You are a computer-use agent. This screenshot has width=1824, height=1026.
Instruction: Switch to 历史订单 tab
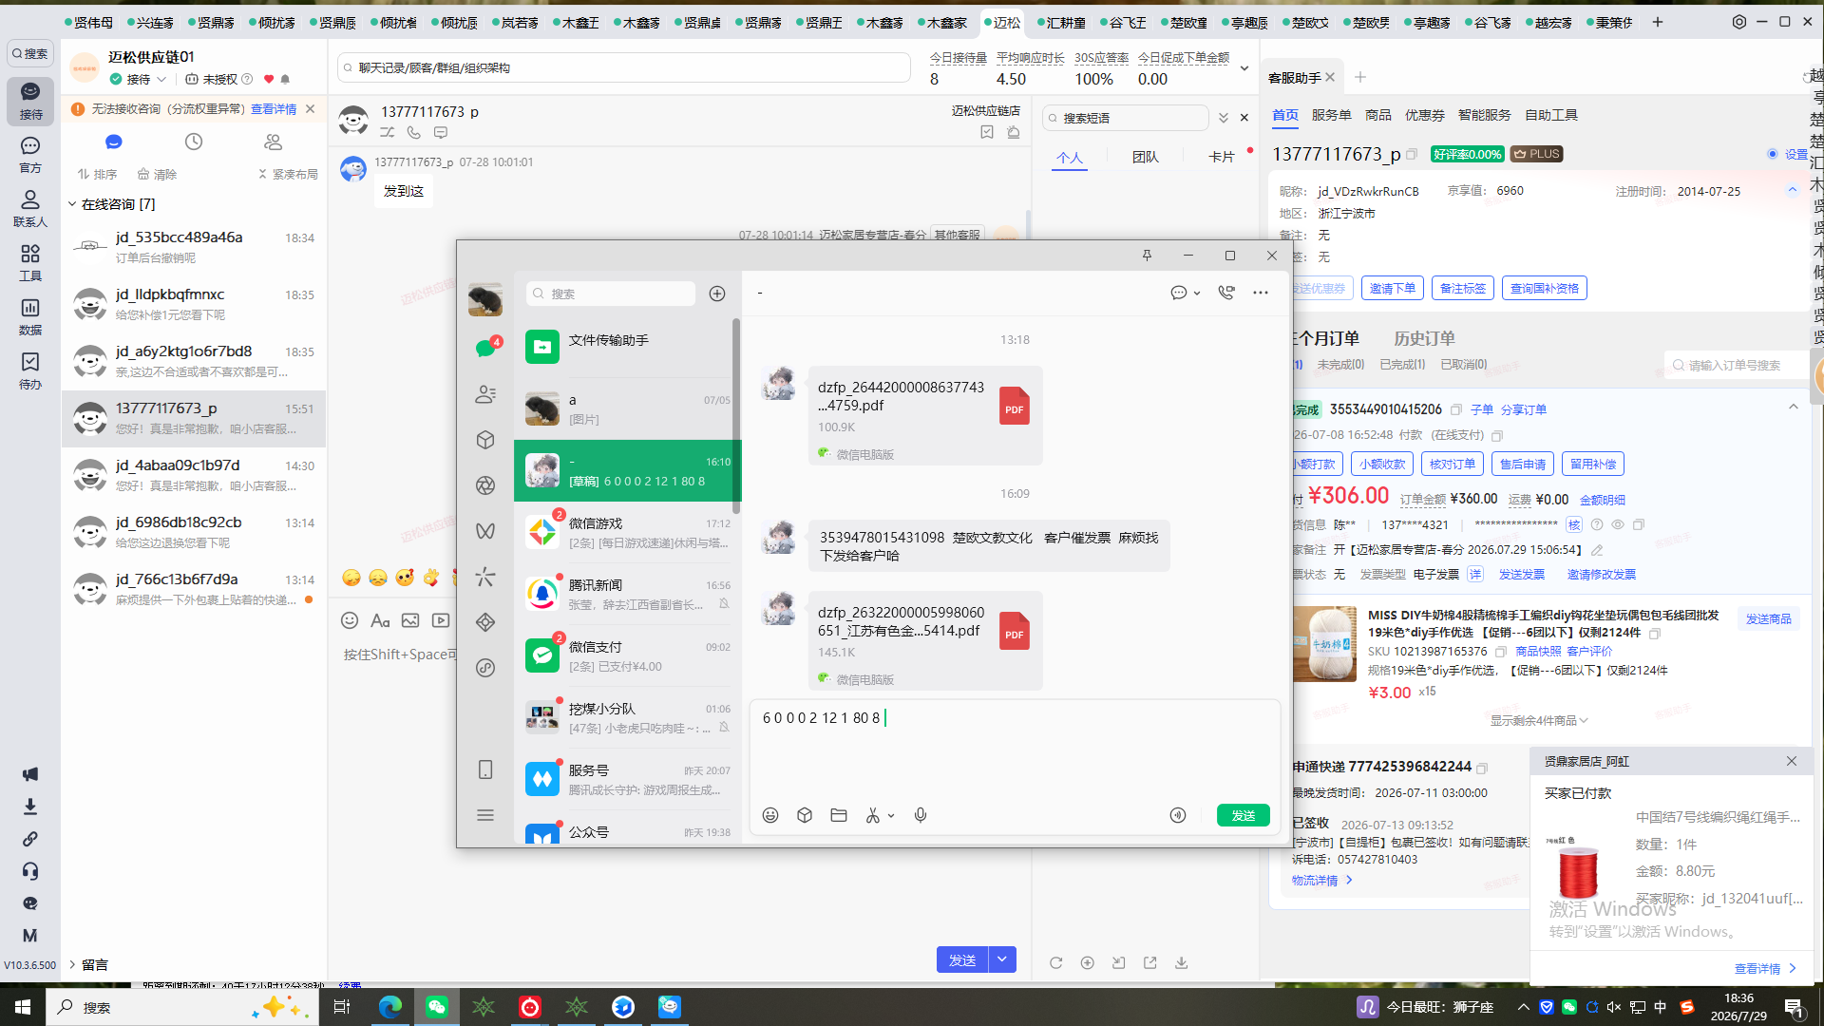tap(1424, 338)
